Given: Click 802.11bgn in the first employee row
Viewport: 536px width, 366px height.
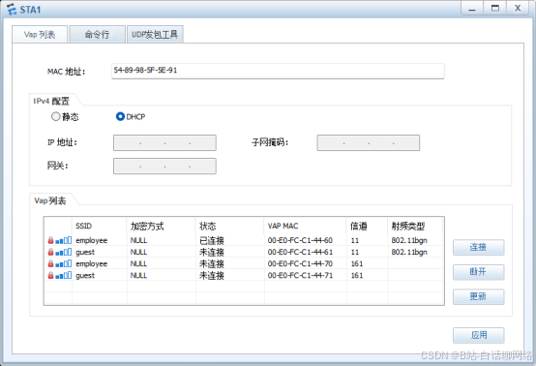Looking at the screenshot, I should pyautogui.click(x=409, y=240).
